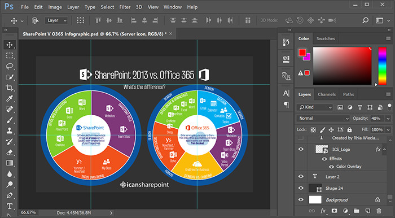This screenshot has width=395, height=218.
Task: Open the Kind filter dropdown
Action: click(315, 107)
